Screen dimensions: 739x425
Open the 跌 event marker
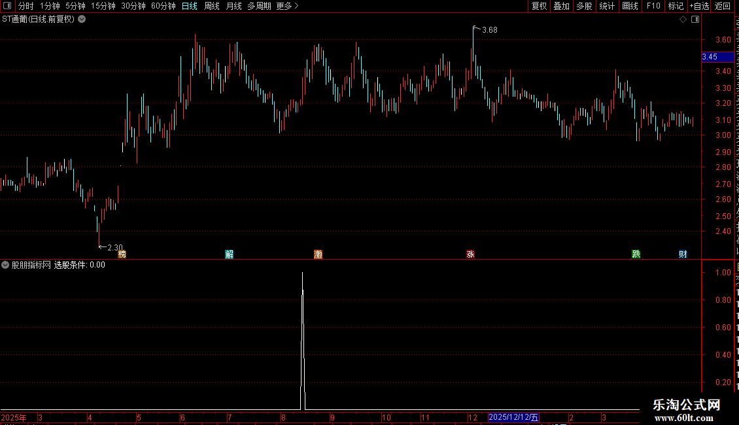coord(636,254)
